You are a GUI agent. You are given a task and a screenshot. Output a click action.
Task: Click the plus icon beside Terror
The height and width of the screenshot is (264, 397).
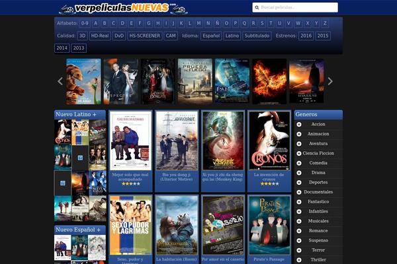click(x=299, y=250)
